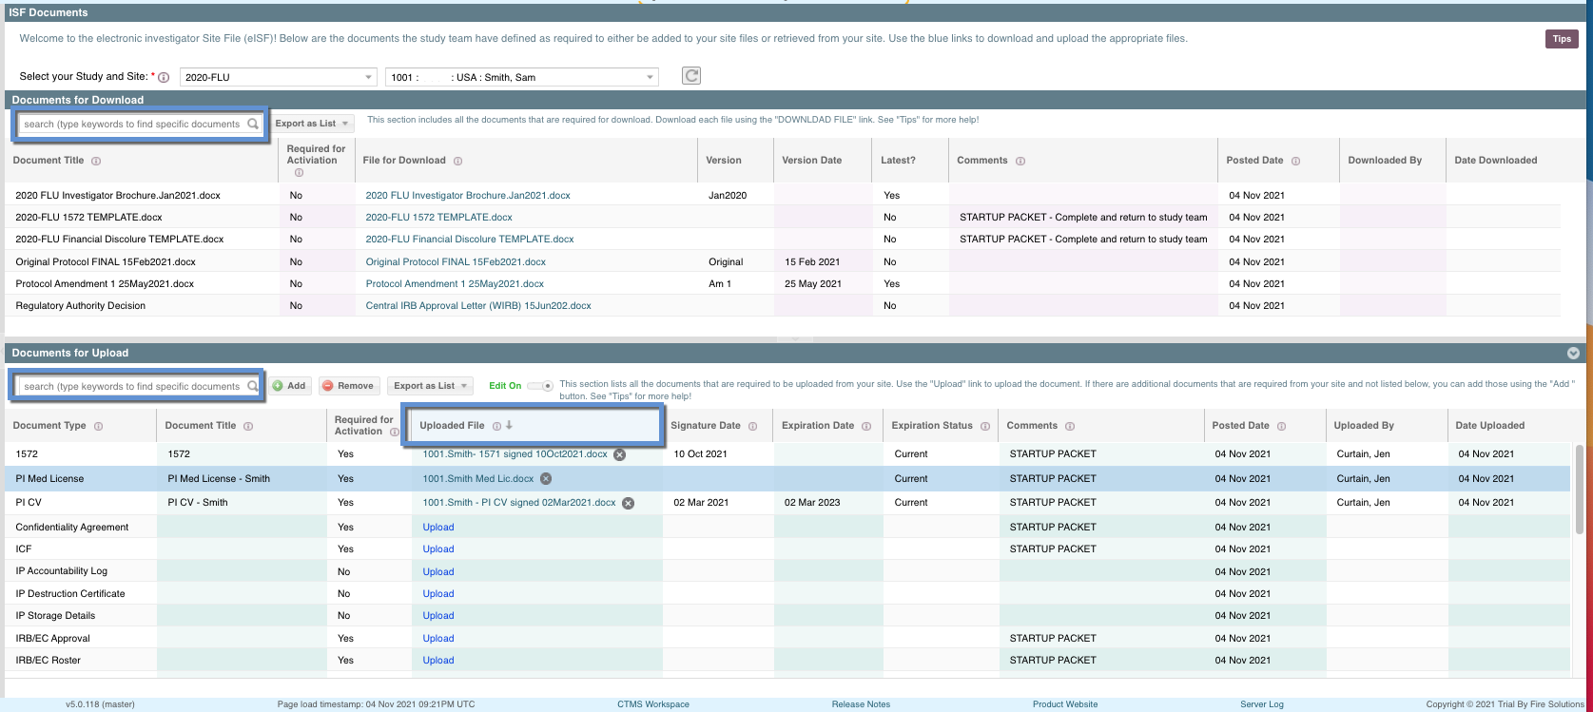Viewport: 1593px width, 712px height.
Task: Click Upload link for IP Destruction Certificate
Action: (x=438, y=593)
